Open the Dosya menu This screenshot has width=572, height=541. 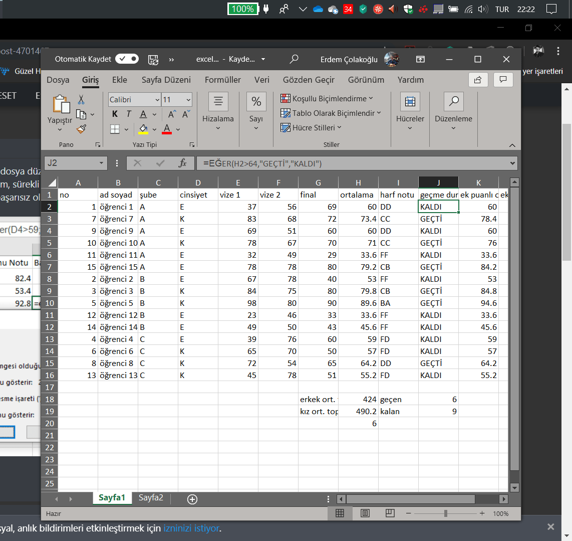point(58,80)
